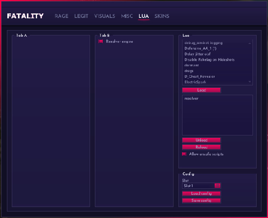This screenshot has height=218, width=268.
Task: Go to the MISC tab
Action: pos(127,16)
